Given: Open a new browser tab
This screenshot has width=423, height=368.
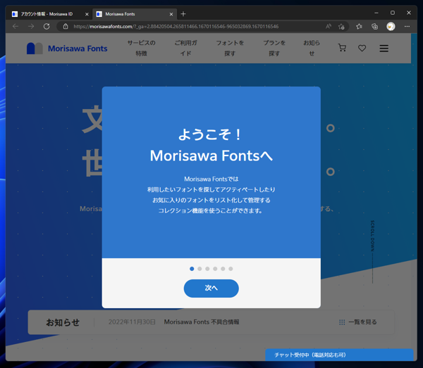Looking at the screenshot, I should pos(183,14).
